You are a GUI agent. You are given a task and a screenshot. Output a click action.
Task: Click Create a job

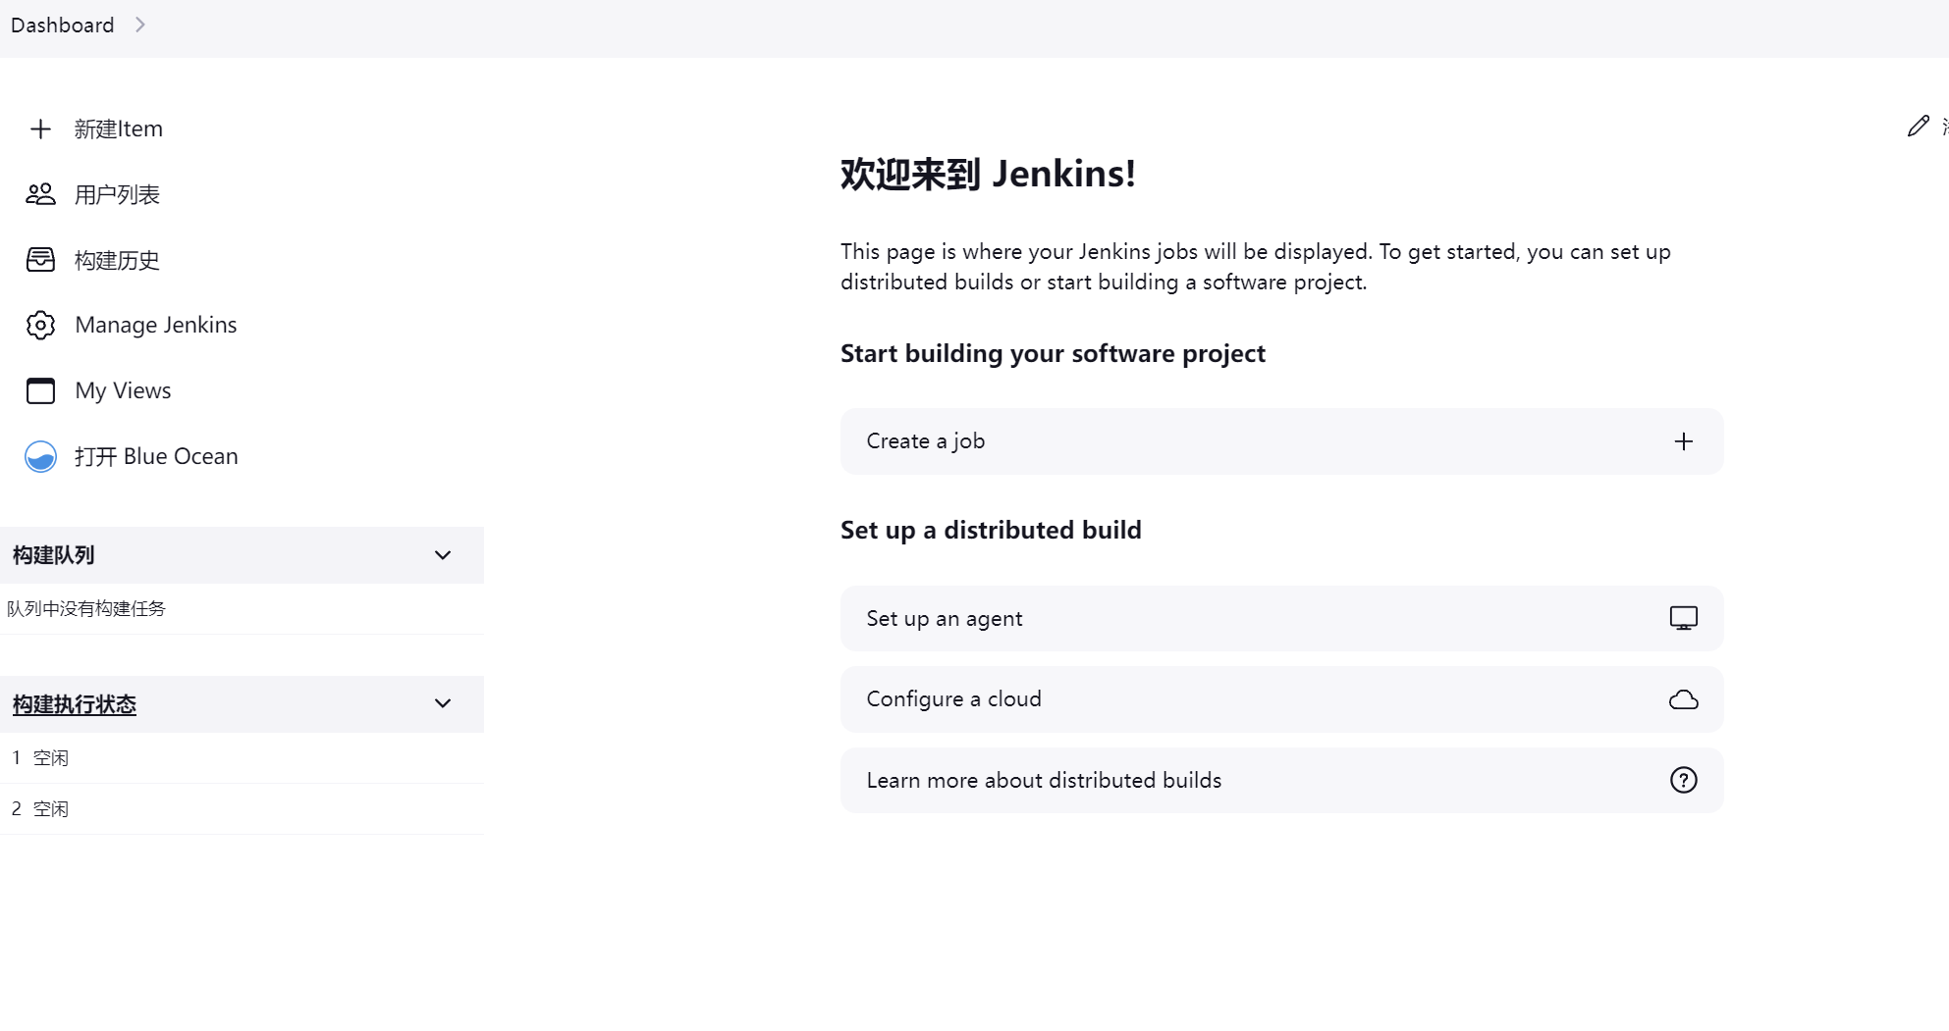pos(1281,441)
